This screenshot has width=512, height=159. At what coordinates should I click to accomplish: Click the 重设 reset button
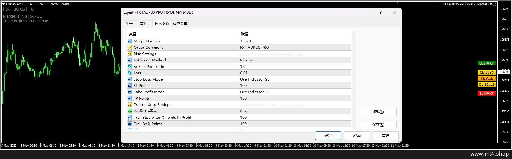point(386,136)
